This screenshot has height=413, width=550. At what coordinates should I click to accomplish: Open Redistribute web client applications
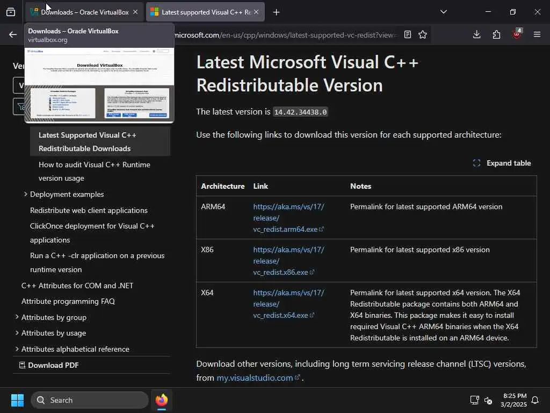pos(89,210)
